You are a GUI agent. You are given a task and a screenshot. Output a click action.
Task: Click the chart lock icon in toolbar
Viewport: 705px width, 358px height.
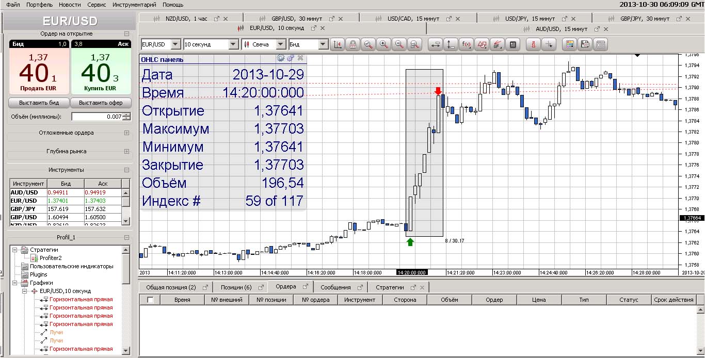[352, 44]
